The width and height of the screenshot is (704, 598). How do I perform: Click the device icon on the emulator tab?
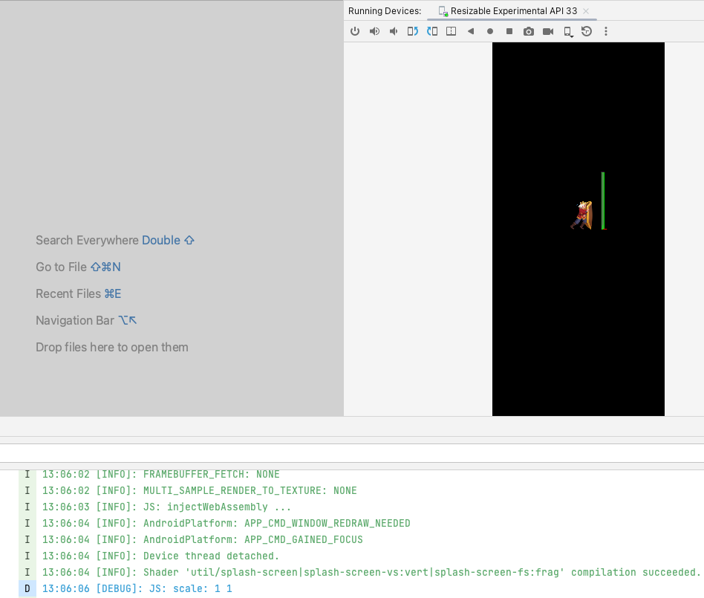pyautogui.click(x=443, y=11)
